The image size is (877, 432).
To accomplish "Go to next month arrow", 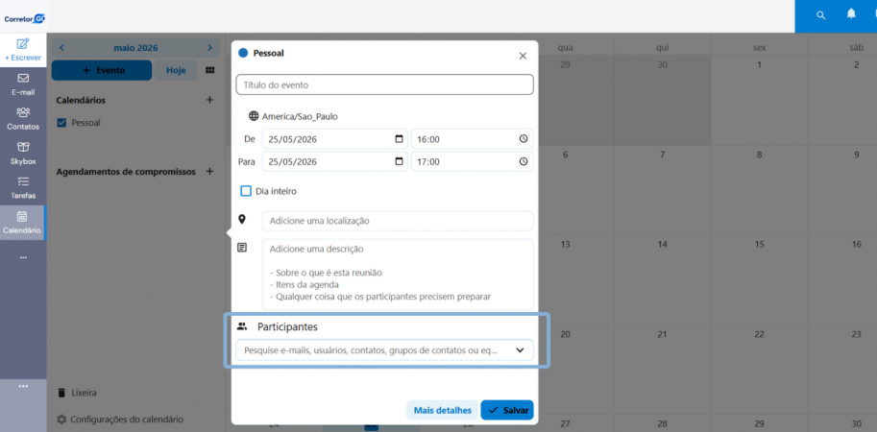I will 209,48.
